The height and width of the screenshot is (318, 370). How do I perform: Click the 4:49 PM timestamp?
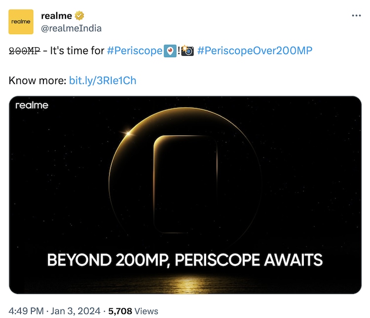point(26,311)
